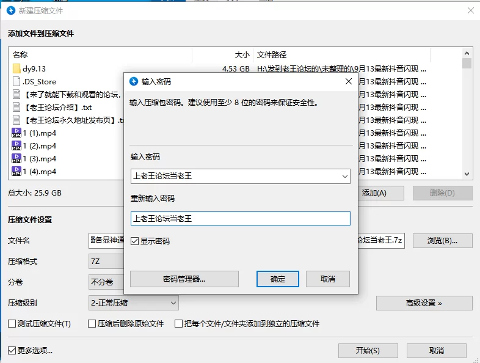Click the 重新输入密码 text field
The width and height of the screenshot is (480, 363).
click(x=241, y=219)
